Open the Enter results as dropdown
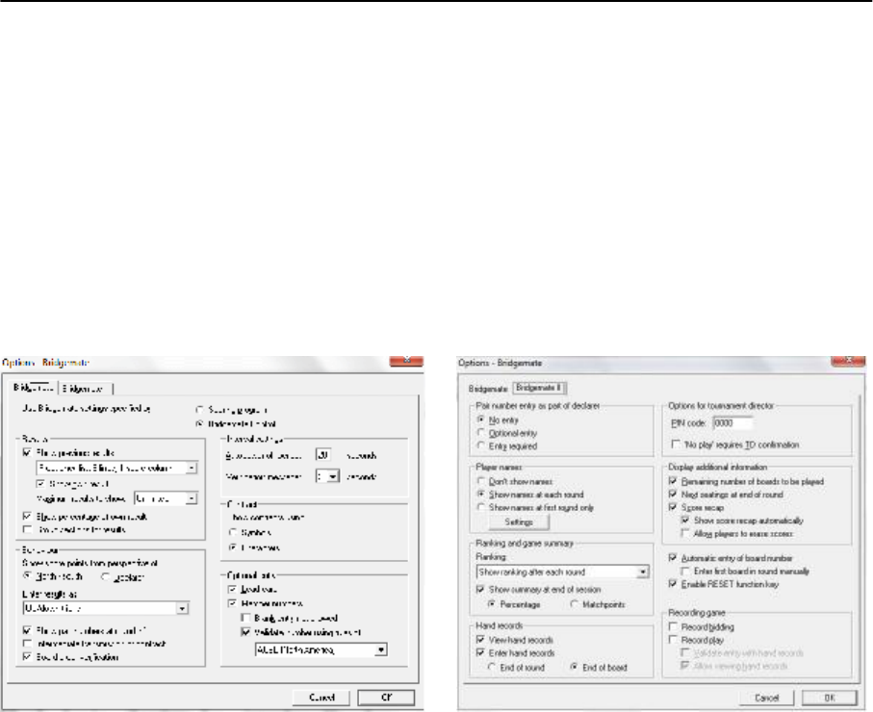The height and width of the screenshot is (712, 873). pyautogui.click(x=183, y=608)
